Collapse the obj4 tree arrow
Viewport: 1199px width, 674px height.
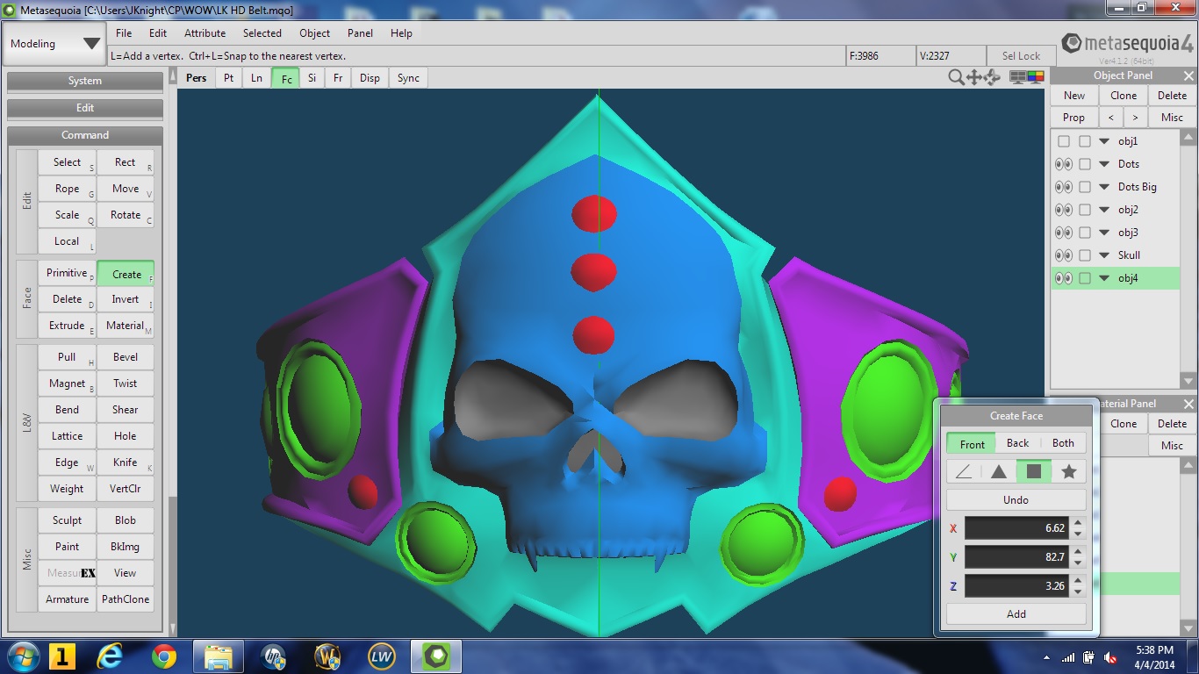(x=1105, y=278)
